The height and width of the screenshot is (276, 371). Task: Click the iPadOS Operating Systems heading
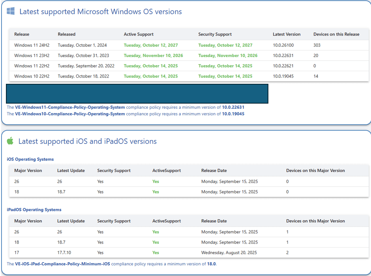(34, 210)
